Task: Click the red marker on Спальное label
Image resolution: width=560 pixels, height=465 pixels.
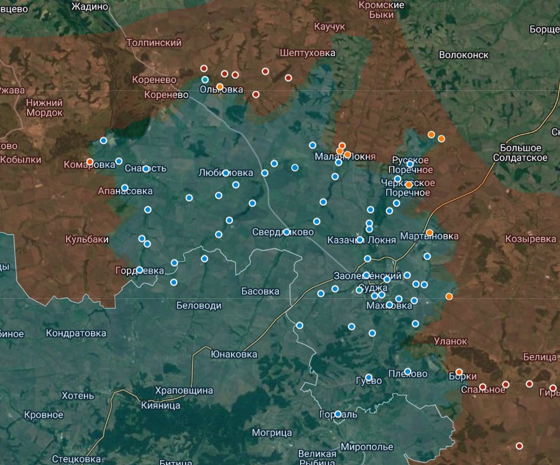Action: pos(483,387)
